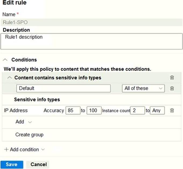Click the Default group name field
This screenshot has width=183, height=169.
pos(63,88)
